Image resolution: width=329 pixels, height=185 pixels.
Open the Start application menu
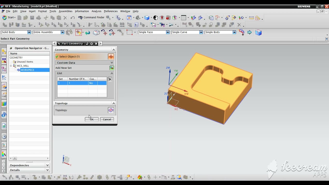click(x=9, y=17)
